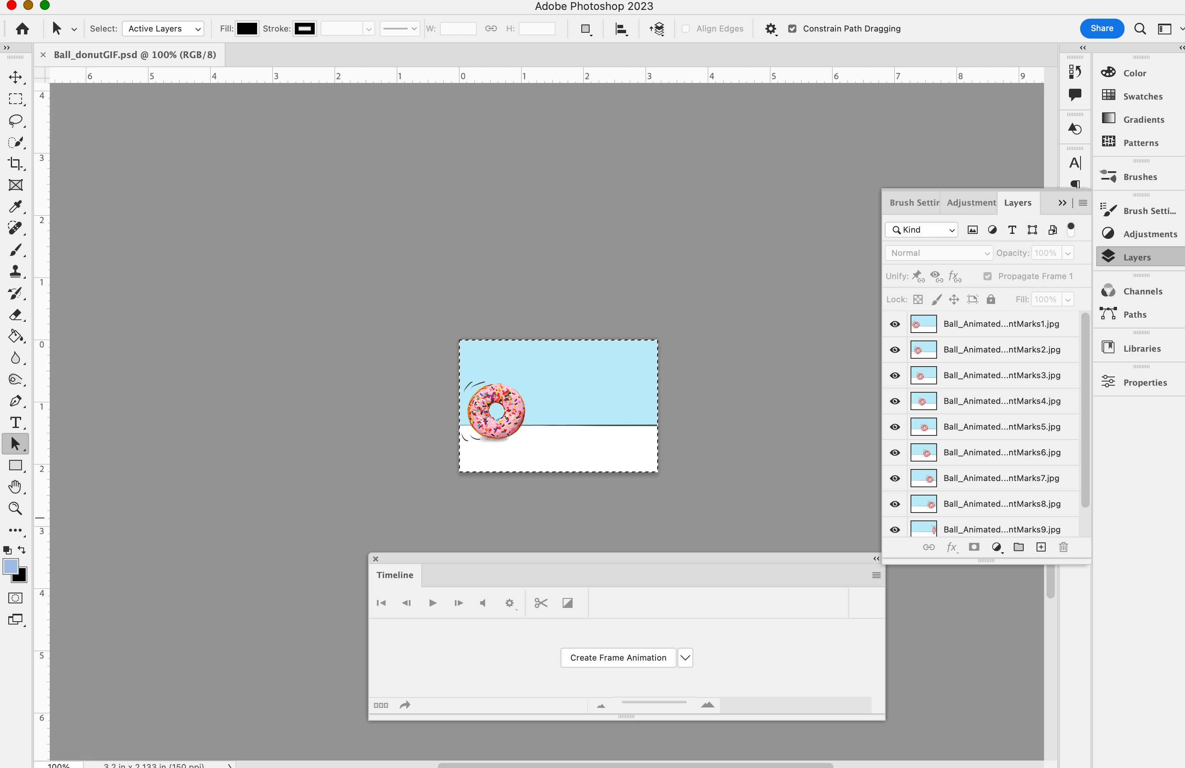Screen dimensions: 1185x768
Task: Switch to the Adjustment tab
Action: pos(970,203)
